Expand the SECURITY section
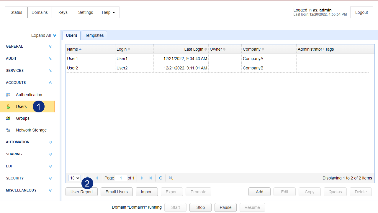 [x=51, y=178]
